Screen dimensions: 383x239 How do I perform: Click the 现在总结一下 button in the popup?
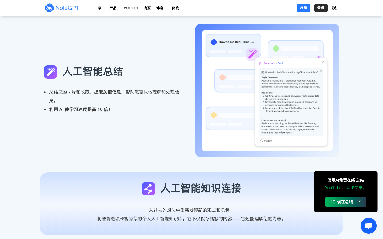pyautogui.click(x=345, y=202)
